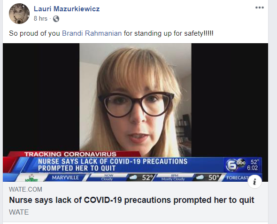Open the article headline about nurse quitting
The height and width of the screenshot is (224, 277).
(131, 200)
